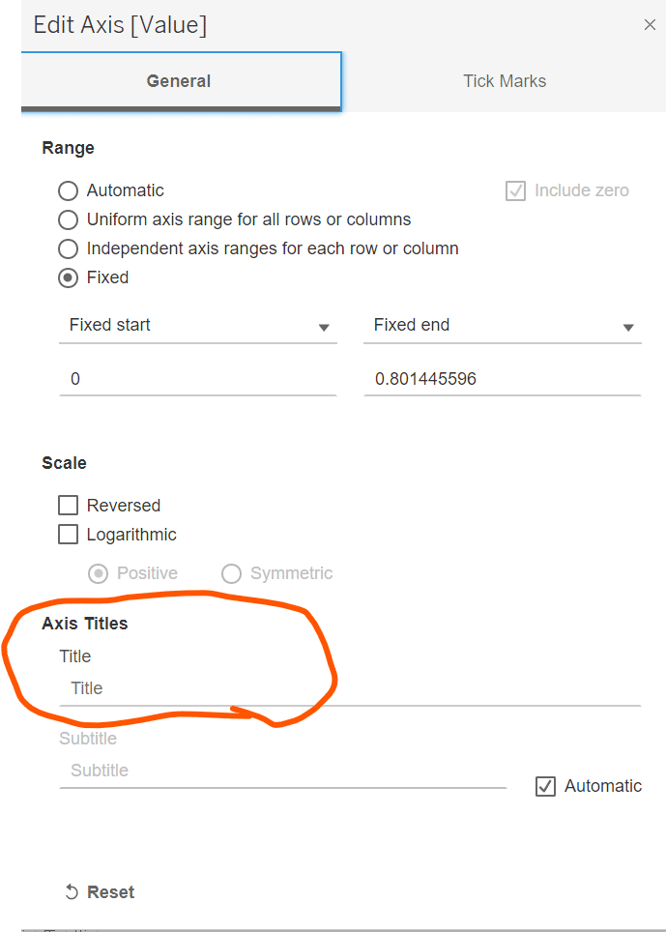The image size is (666, 932).
Task: Expand the Fixed end dropdown
Action: click(502, 326)
